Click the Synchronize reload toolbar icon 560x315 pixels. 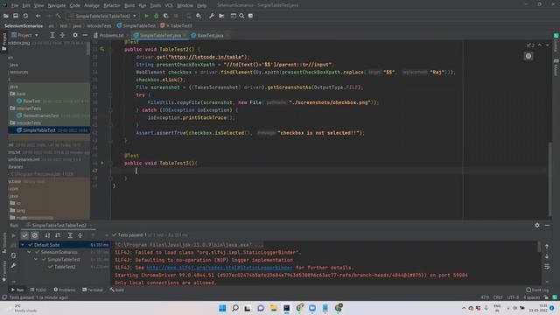tap(25, 16)
